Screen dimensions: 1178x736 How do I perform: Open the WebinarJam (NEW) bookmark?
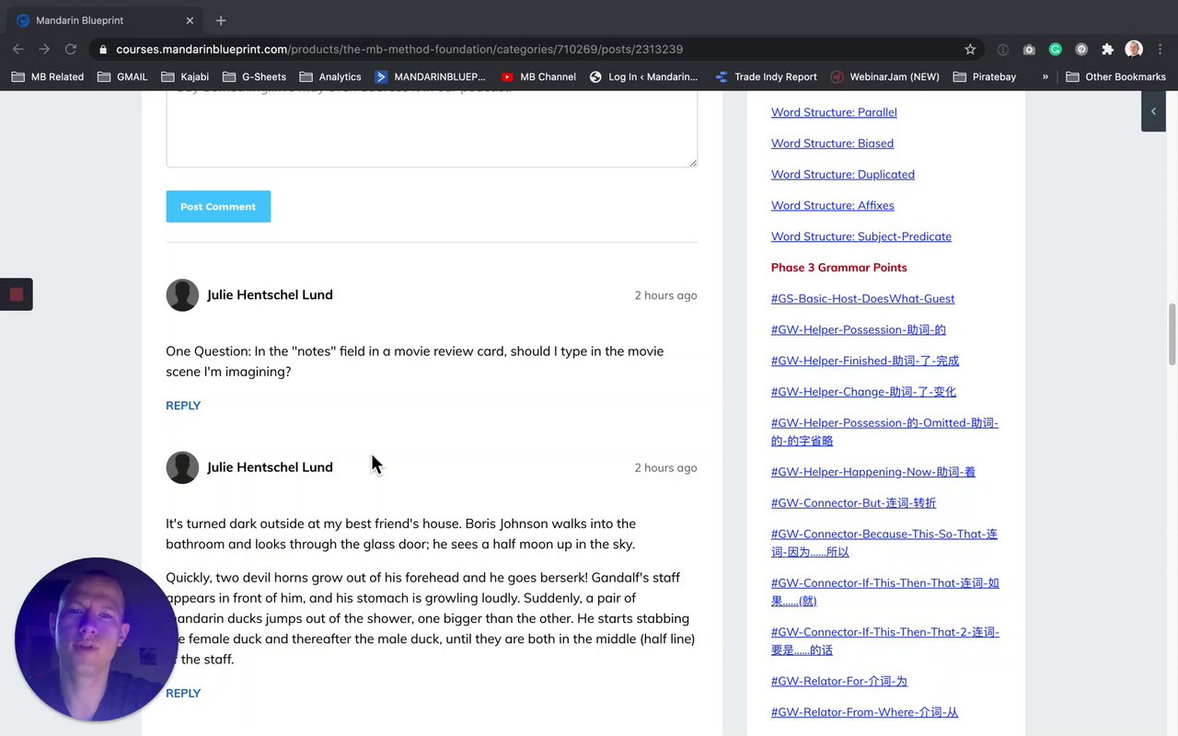point(884,76)
